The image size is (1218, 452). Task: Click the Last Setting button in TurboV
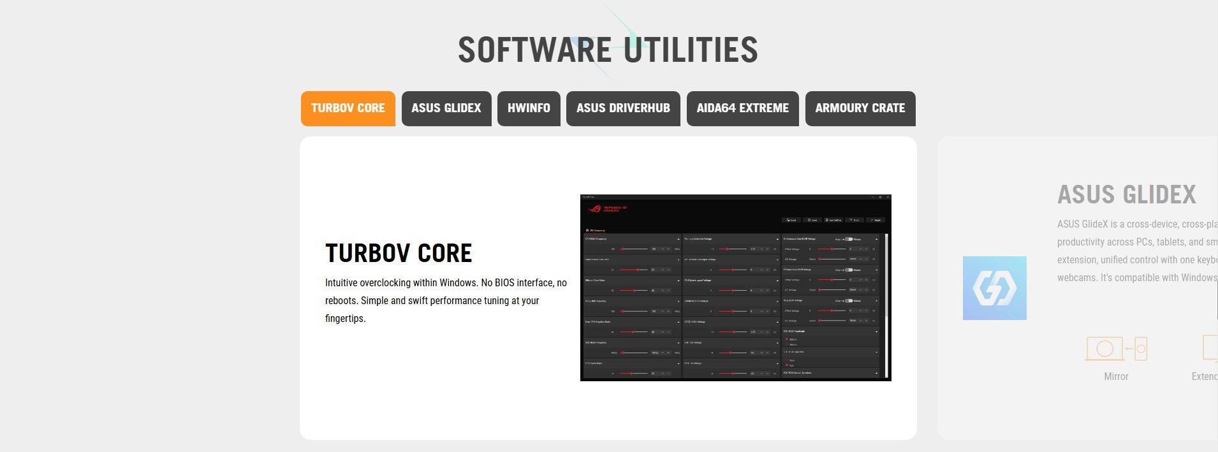click(833, 220)
